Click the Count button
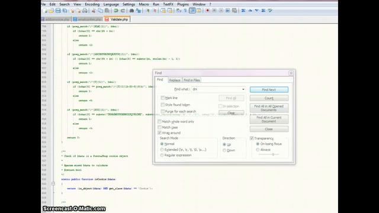 [x=269, y=98]
